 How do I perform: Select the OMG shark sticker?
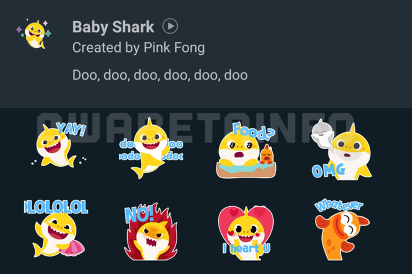(341, 149)
